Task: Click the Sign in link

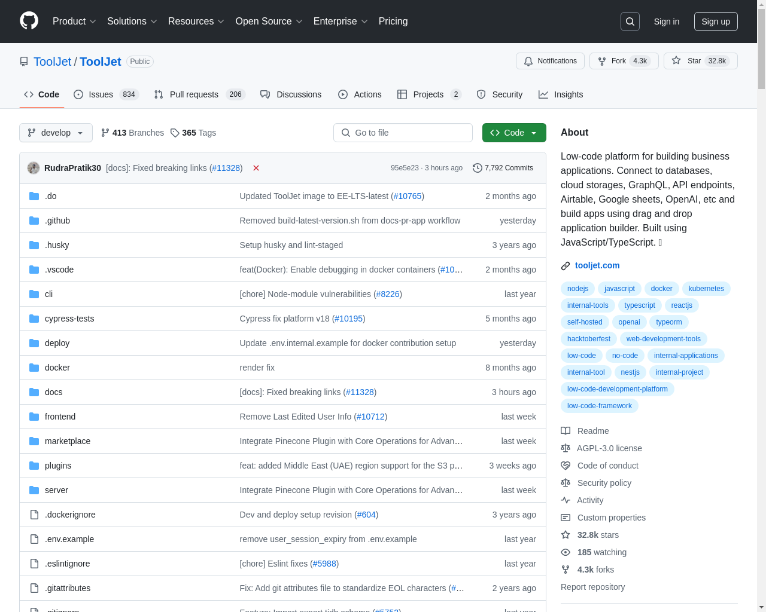Action: (667, 22)
